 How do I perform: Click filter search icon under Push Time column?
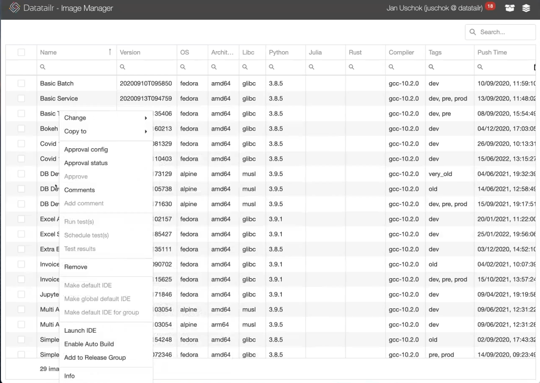(480, 67)
